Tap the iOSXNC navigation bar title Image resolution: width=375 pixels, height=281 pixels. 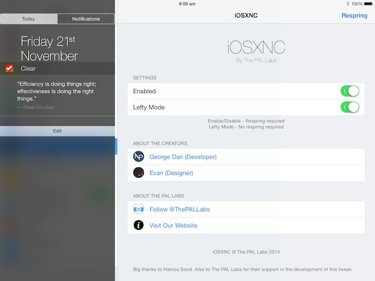pos(246,16)
